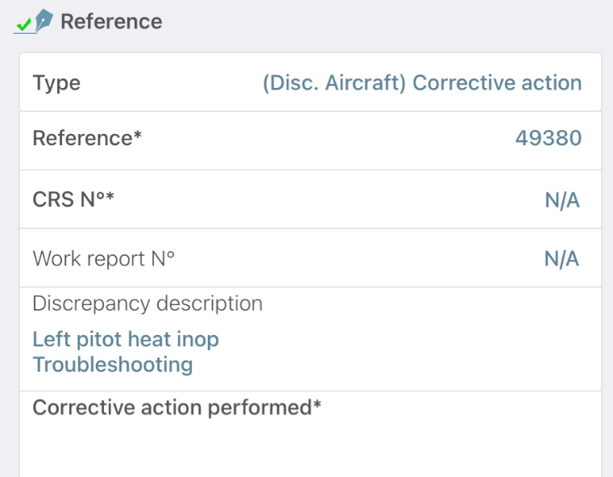Click the green checkmark icon
Image resolution: width=613 pixels, height=477 pixels.
(x=24, y=24)
